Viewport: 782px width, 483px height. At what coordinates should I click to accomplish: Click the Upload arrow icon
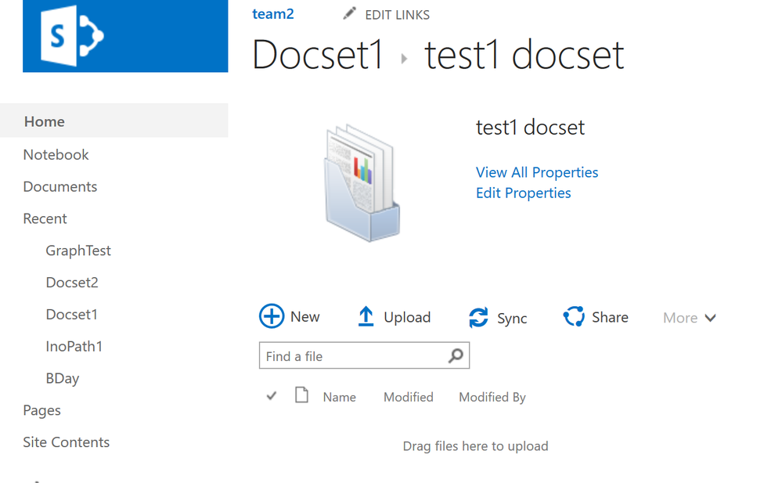click(366, 316)
